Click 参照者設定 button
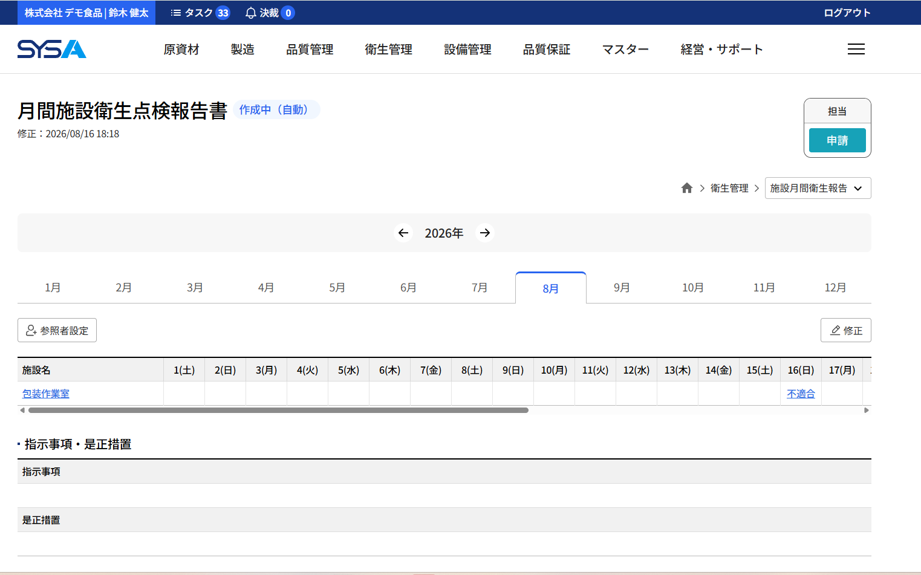The width and height of the screenshot is (921, 575). pyautogui.click(x=57, y=330)
